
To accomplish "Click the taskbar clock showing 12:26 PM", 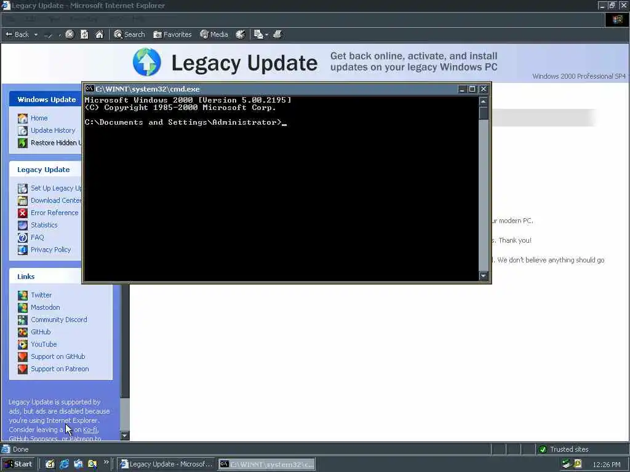I will coord(606,465).
